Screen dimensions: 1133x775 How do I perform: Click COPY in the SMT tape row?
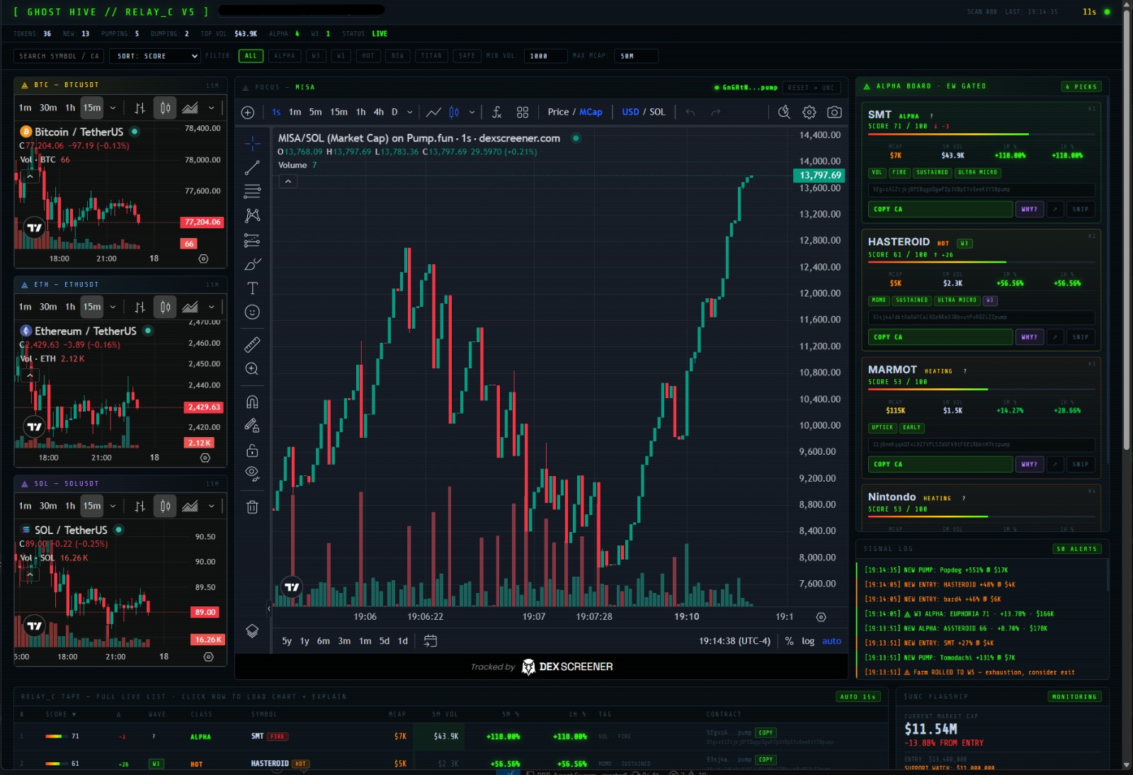tap(765, 732)
